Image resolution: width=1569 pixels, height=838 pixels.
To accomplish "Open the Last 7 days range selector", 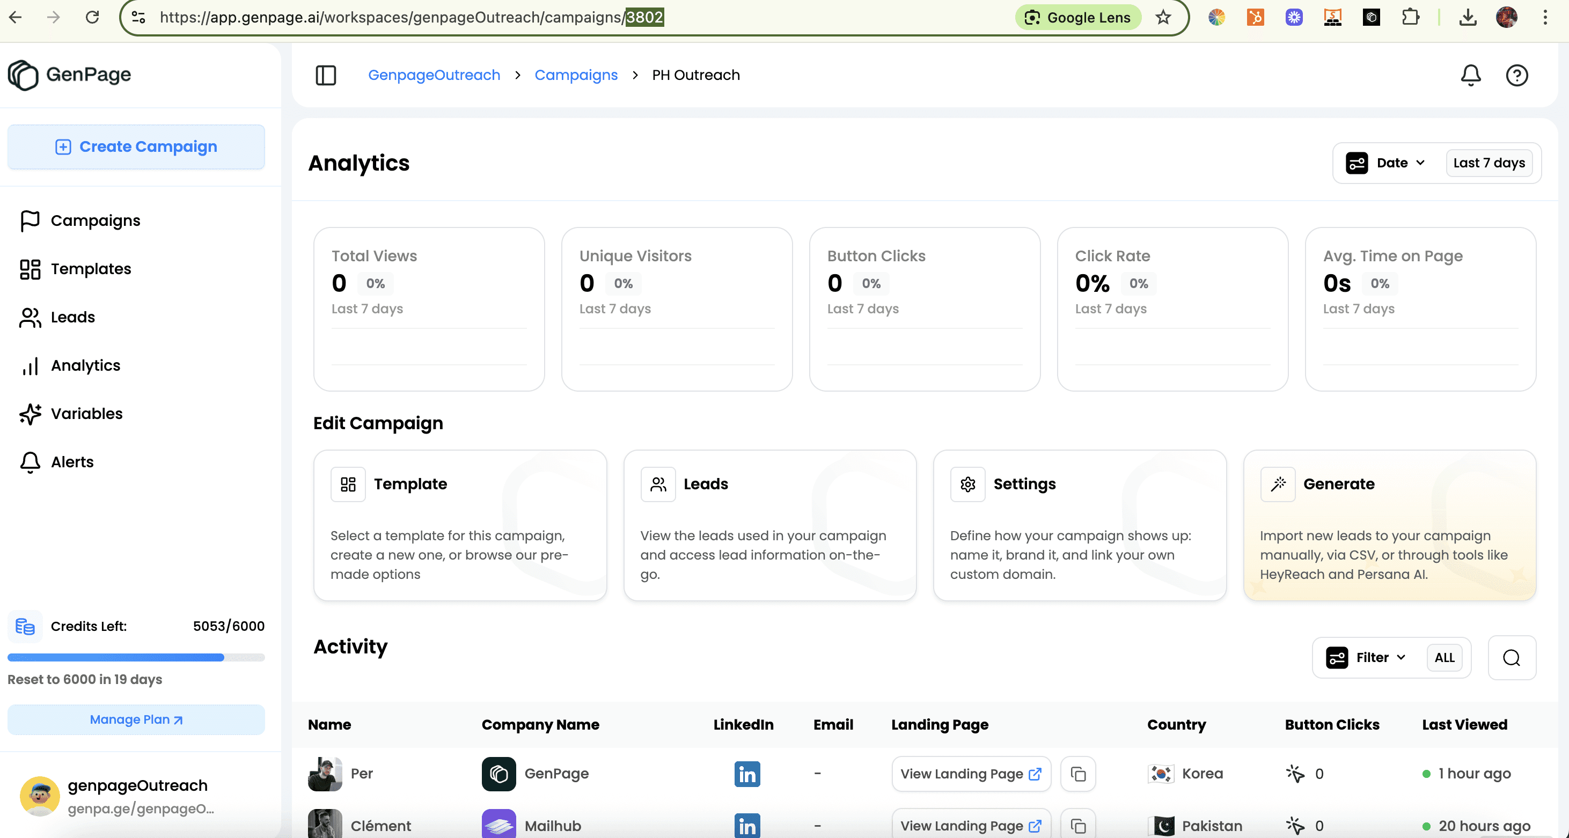I will coord(1489,163).
